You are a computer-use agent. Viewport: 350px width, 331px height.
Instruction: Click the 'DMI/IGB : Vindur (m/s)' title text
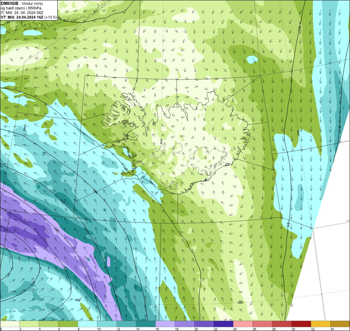(22, 3)
